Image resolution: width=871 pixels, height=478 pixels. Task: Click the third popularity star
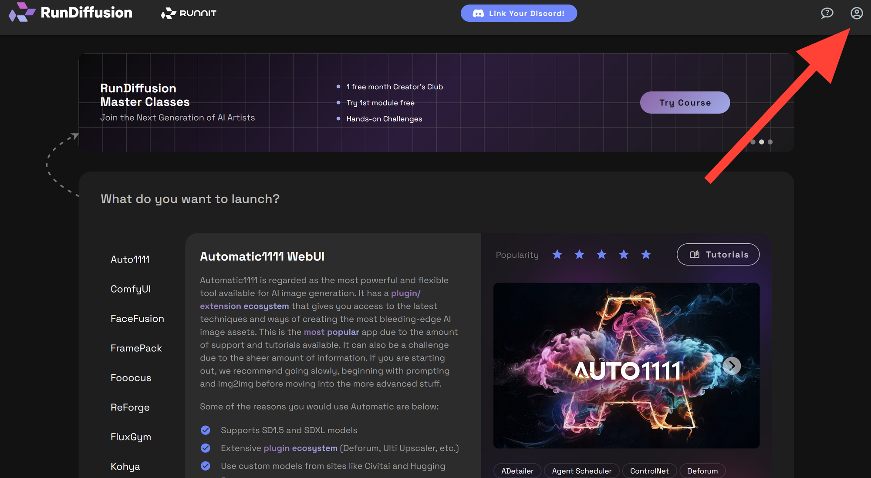[x=601, y=254]
